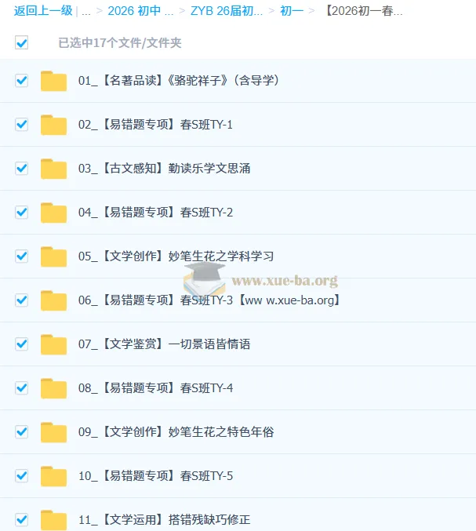Open the folder icon for 08_ 春S班TY-4
Viewport: 476px width, 531px height.
click(x=53, y=388)
